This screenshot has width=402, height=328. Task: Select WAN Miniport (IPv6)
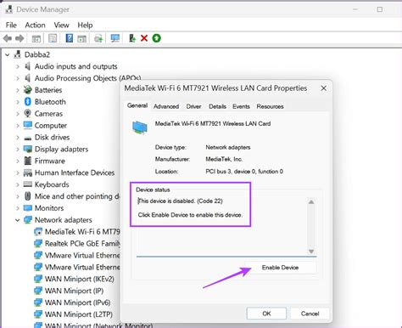click(x=77, y=303)
